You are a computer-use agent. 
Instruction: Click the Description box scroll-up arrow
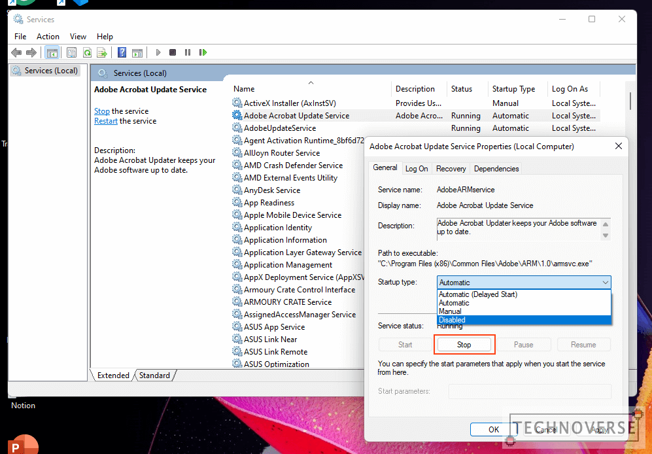tap(606, 224)
